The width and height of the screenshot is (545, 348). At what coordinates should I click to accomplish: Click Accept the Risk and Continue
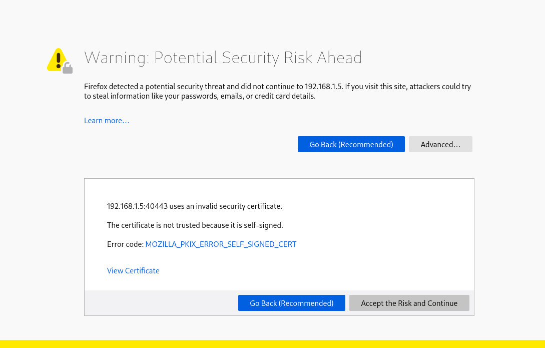409,303
